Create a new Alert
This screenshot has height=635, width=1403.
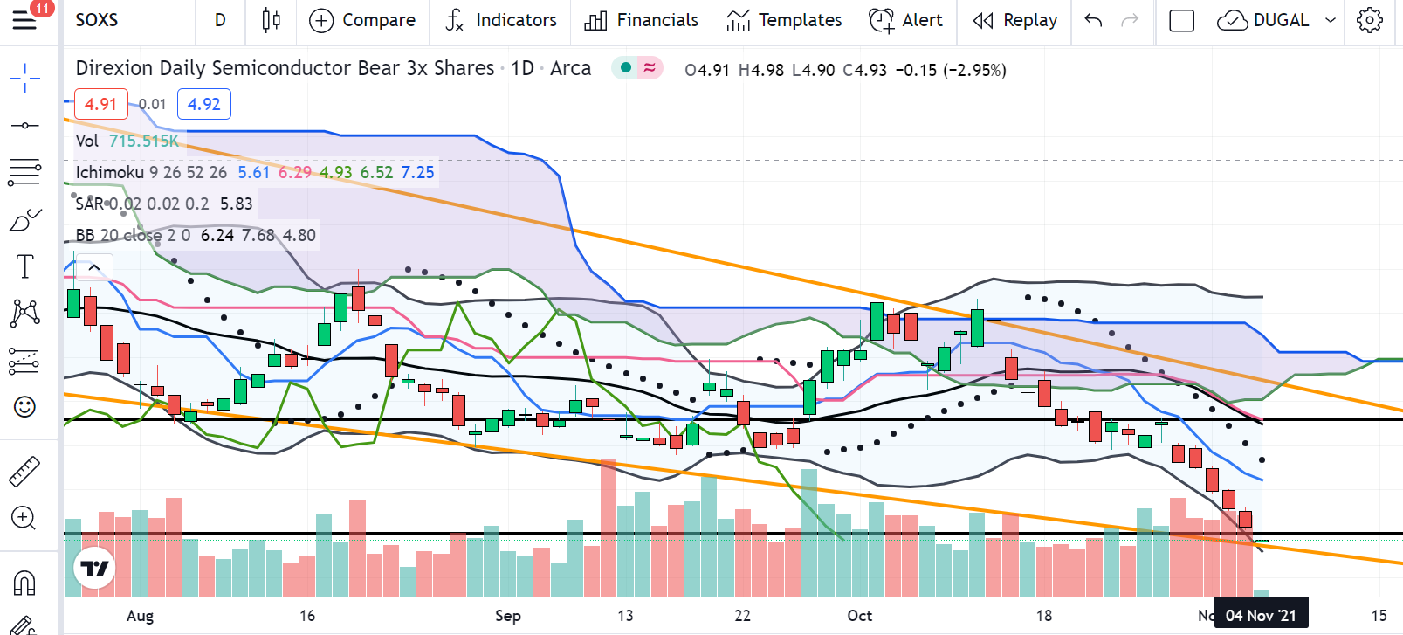[x=905, y=20]
